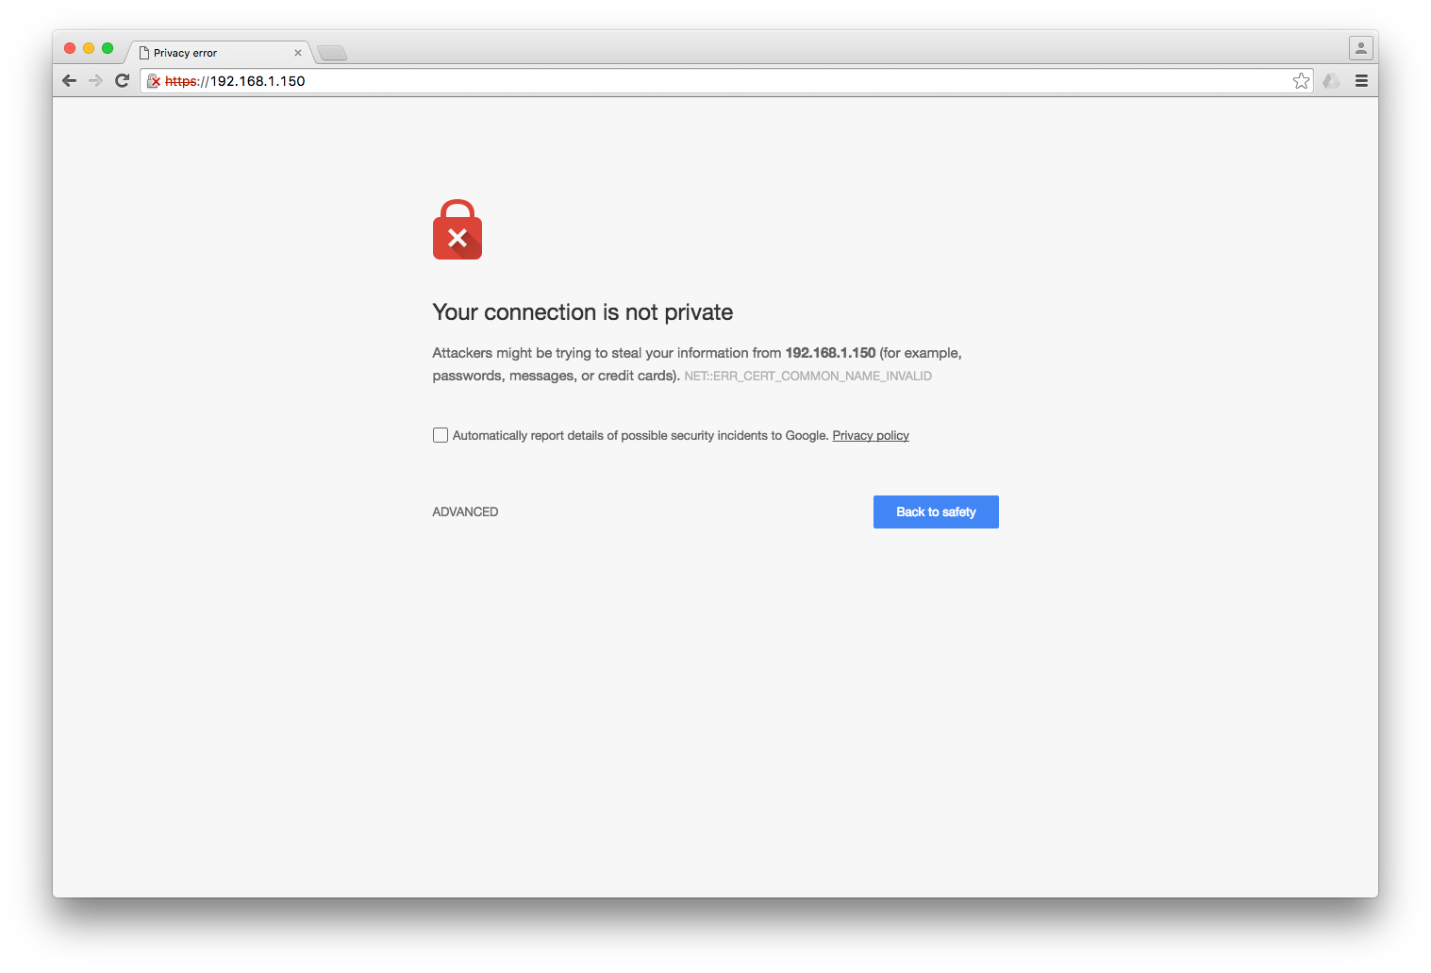Go back to previous page arrow
The height and width of the screenshot is (973, 1431).
tap(69, 81)
